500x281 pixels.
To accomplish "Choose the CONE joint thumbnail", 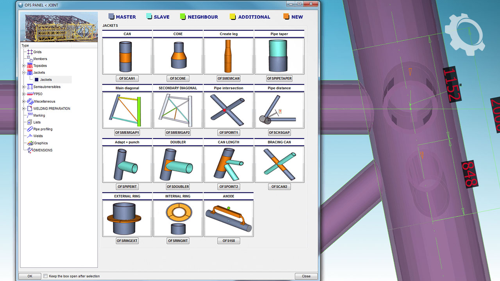I will [x=178, y=56].
